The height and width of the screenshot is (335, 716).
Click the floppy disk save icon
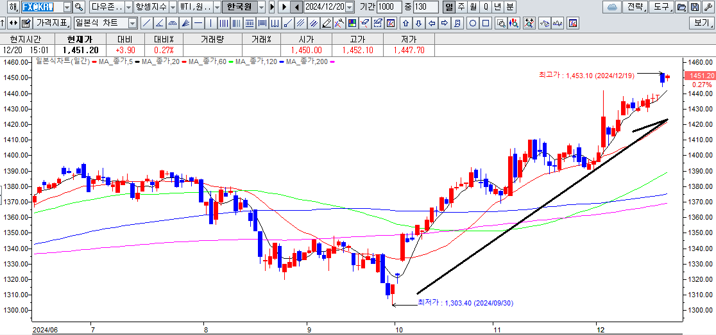click(x=695, y=7)
